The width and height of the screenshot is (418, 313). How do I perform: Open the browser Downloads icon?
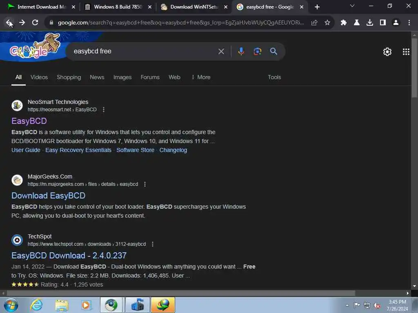point(370,23)
